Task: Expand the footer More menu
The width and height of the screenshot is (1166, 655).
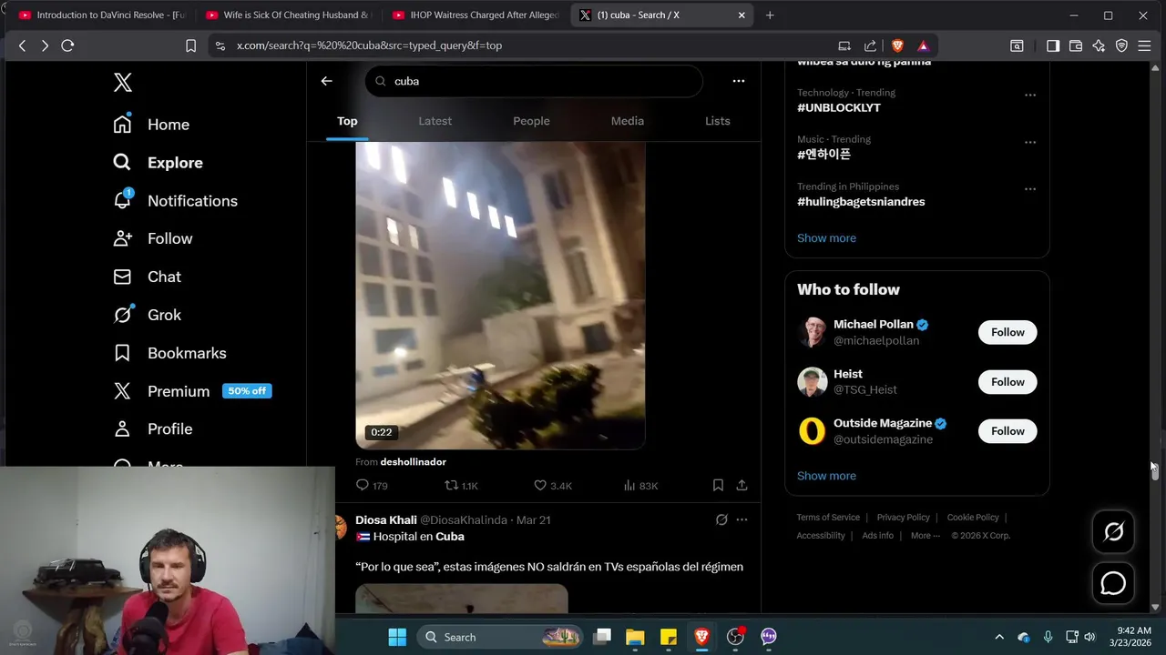Action: coord(926,536)
